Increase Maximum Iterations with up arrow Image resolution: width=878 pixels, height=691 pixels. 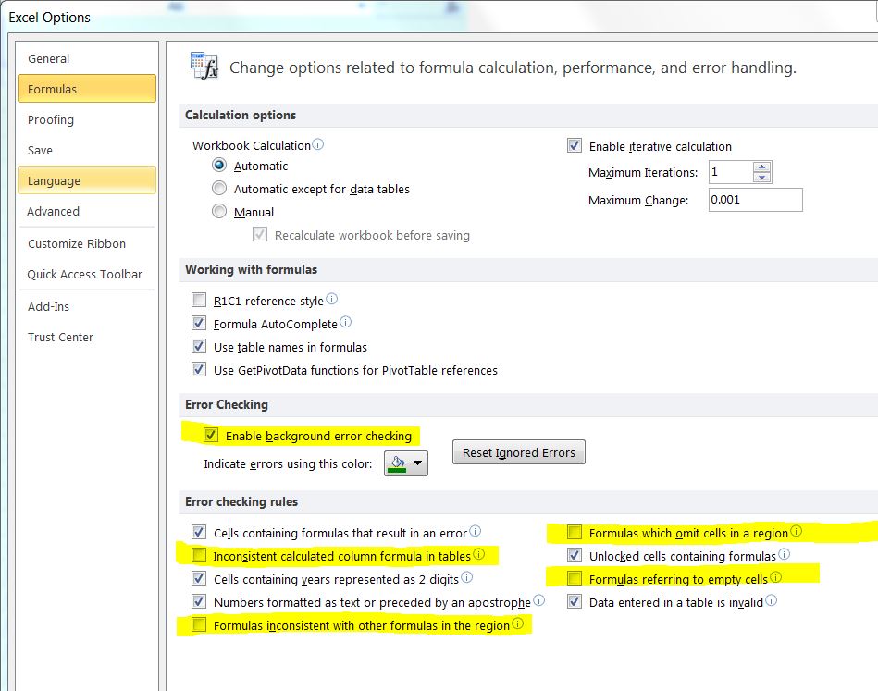pyautogui.click(x=761, y=167)
